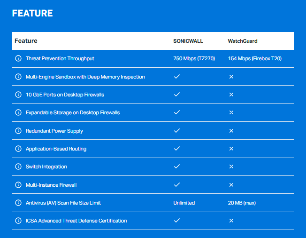Select the 750 Mbps (TZ270) value
This screenshot has width=306, height=238.
(x=194, y=59)
